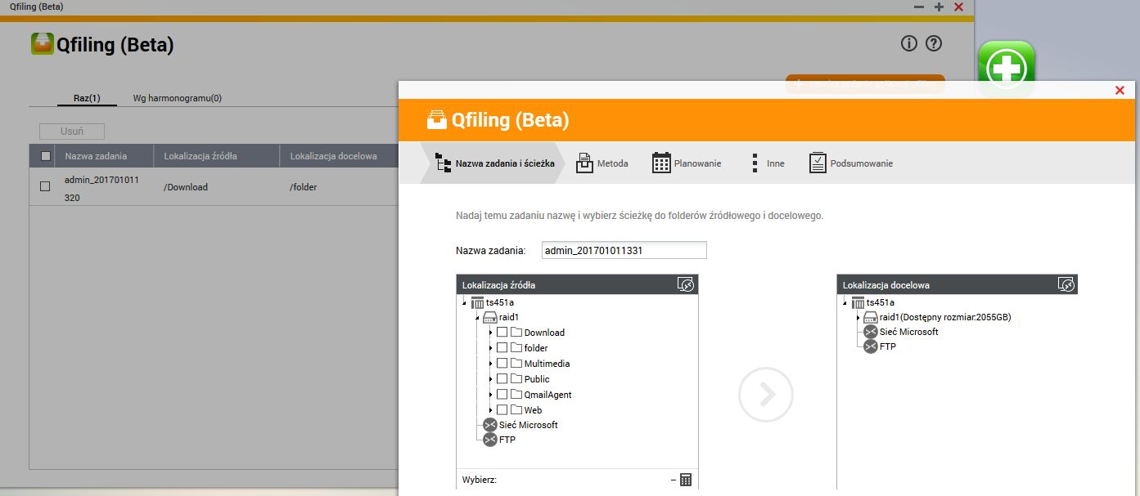The image size is (1140, 496).
Task: Switch to the Raz(1) tab
Action: click(85, 98)
